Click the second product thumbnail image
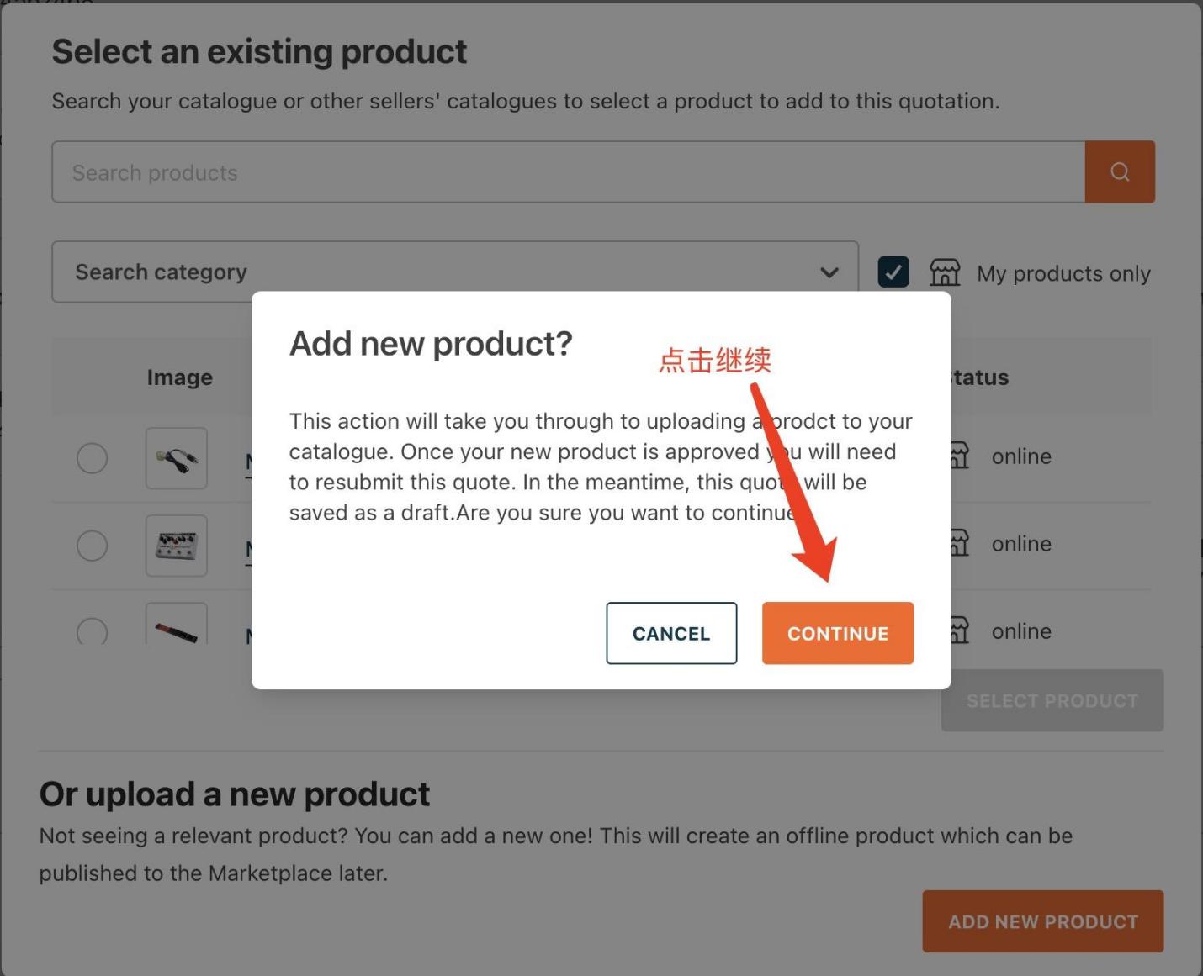1203x976 pixels. (x=177, y=546)
